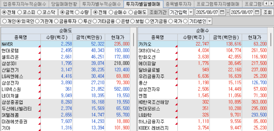This screenshot has width=274, height=131.
Task: Select the 우리금융지주 row
Action: click(202, 76)
